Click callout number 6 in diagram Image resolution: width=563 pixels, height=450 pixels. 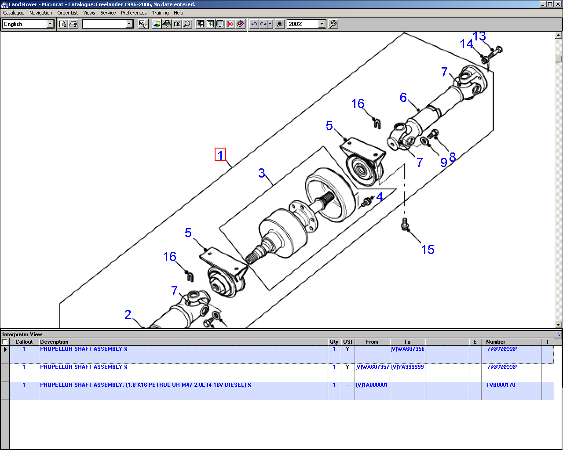pyautogui.click(x=403, y=98)
